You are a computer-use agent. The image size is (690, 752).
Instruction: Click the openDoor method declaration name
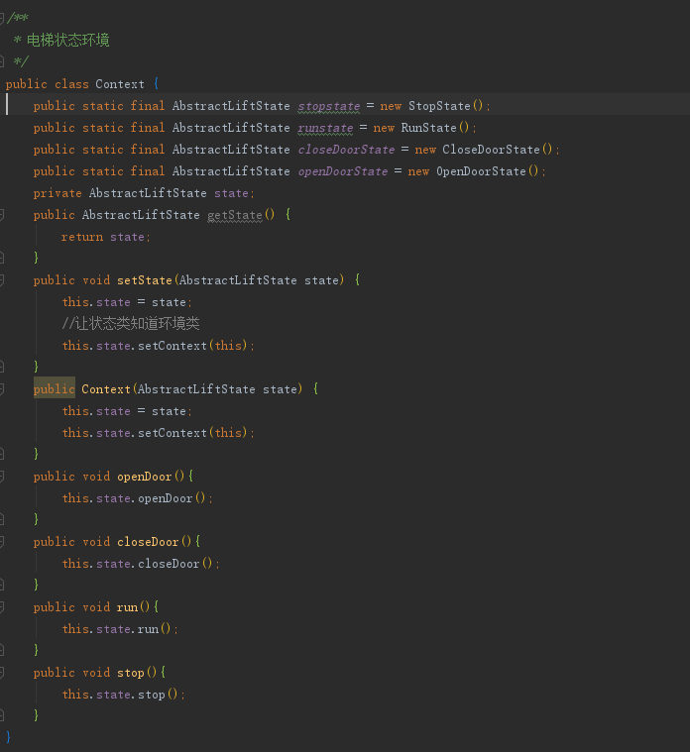145,477
